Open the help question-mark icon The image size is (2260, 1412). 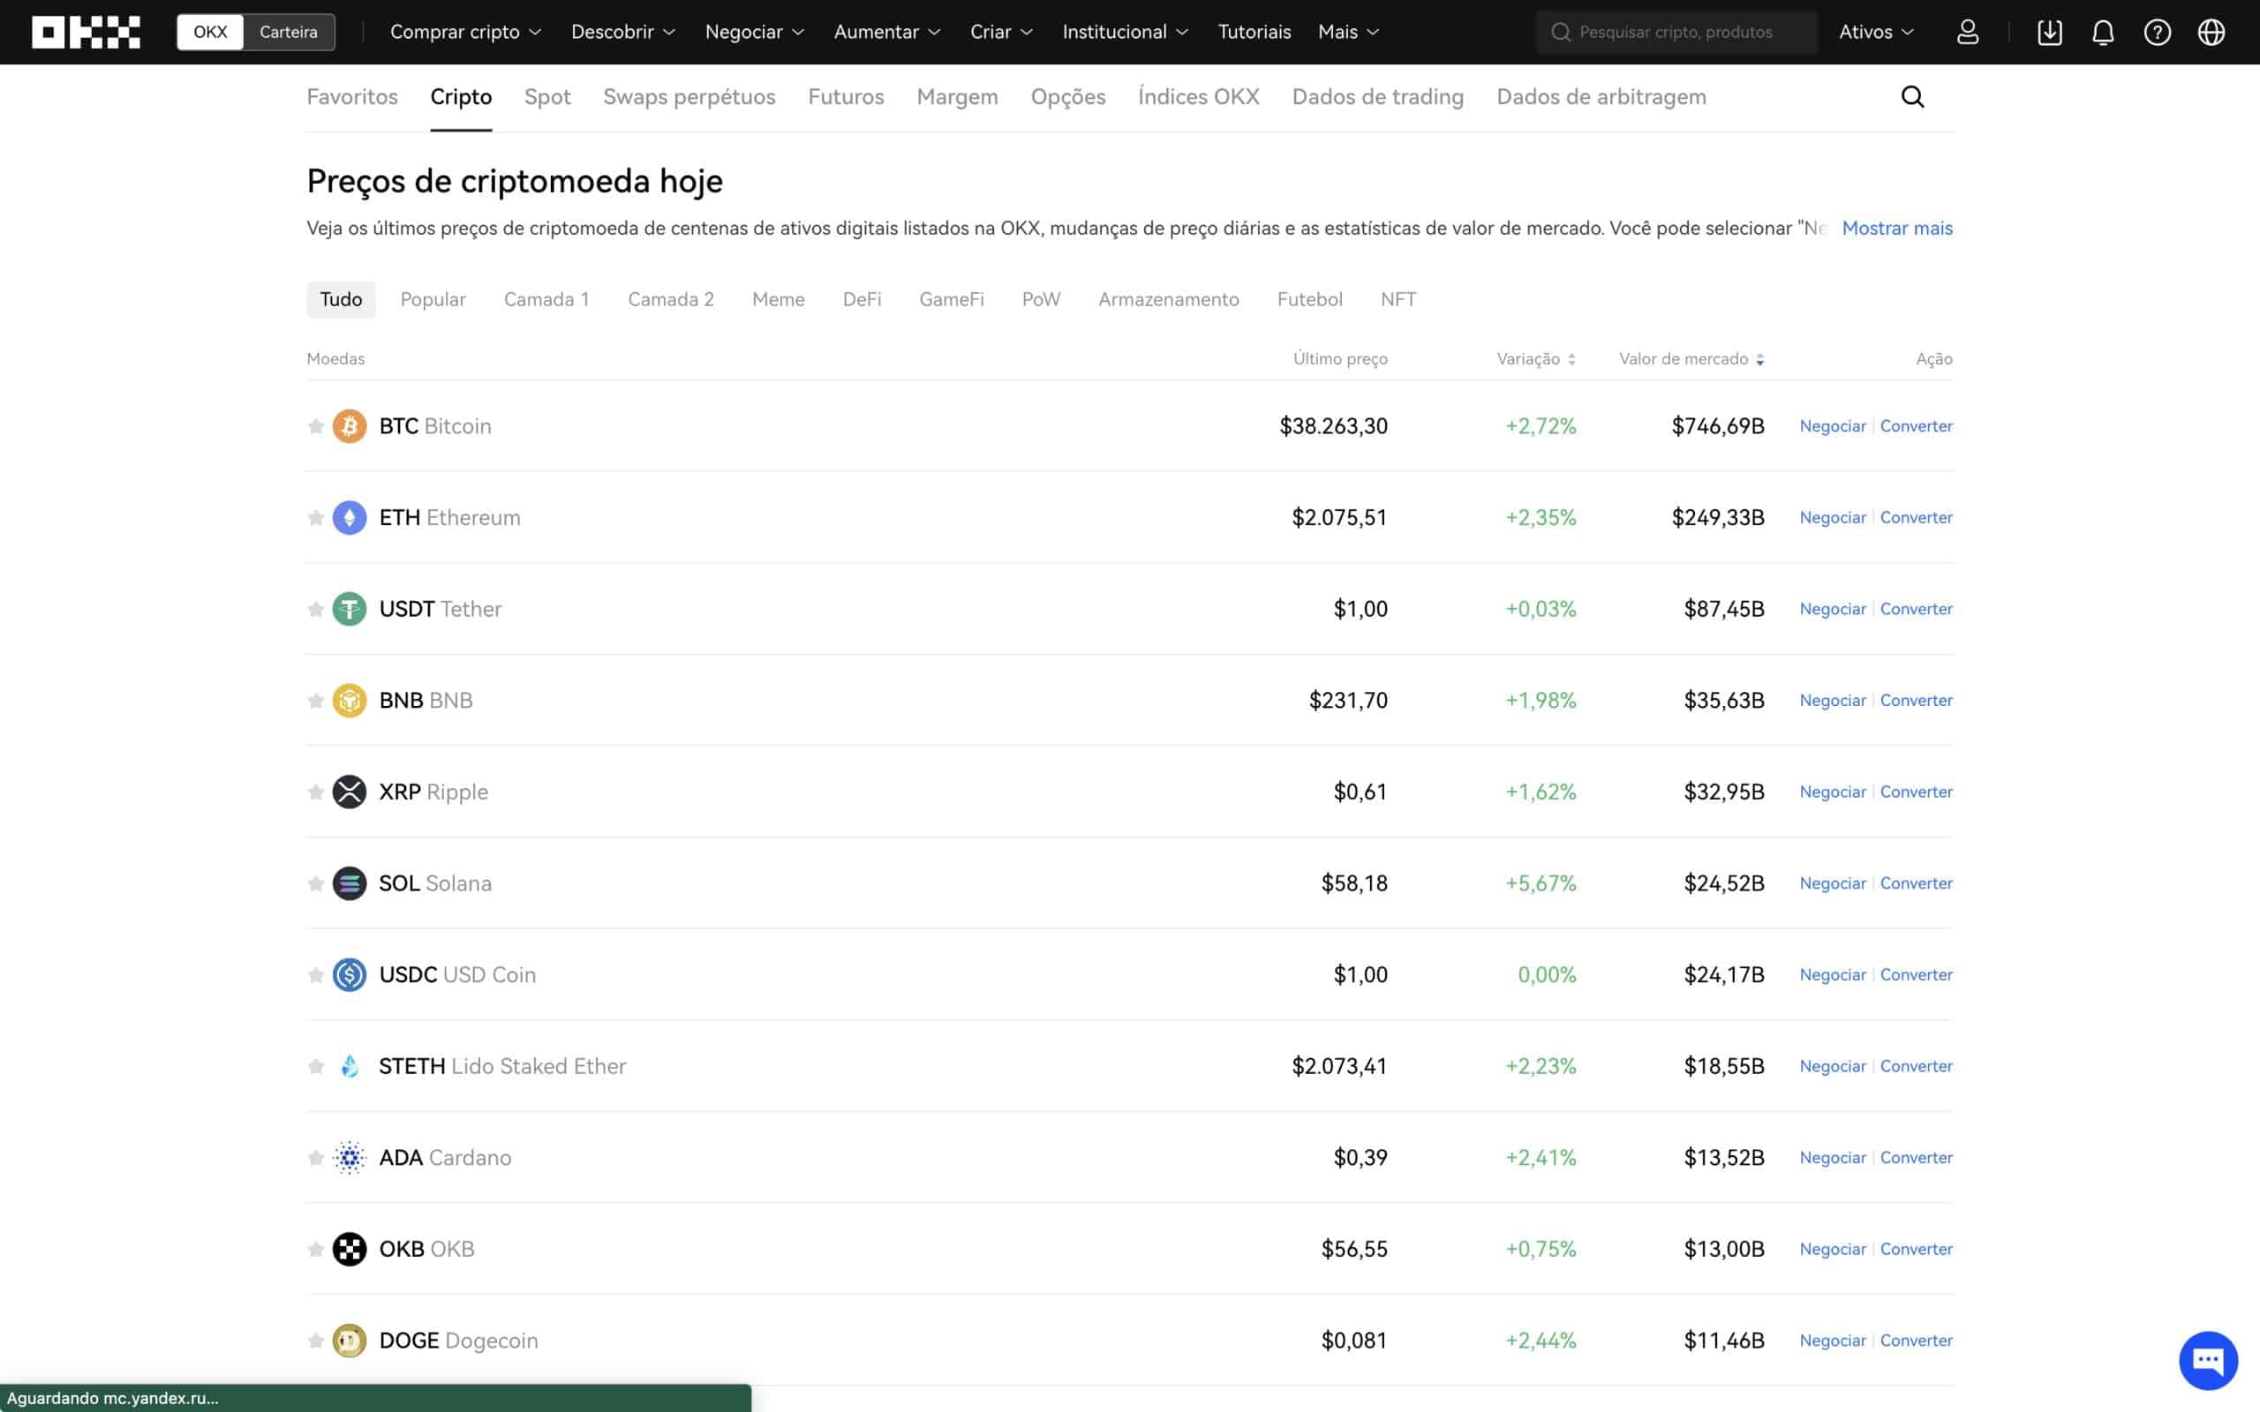pyautogui.click(x=2158, y=32)
